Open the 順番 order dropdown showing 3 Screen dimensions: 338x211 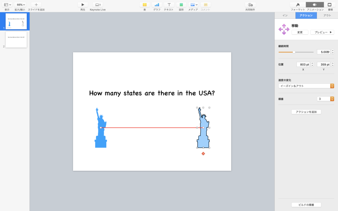pos(325,99)
